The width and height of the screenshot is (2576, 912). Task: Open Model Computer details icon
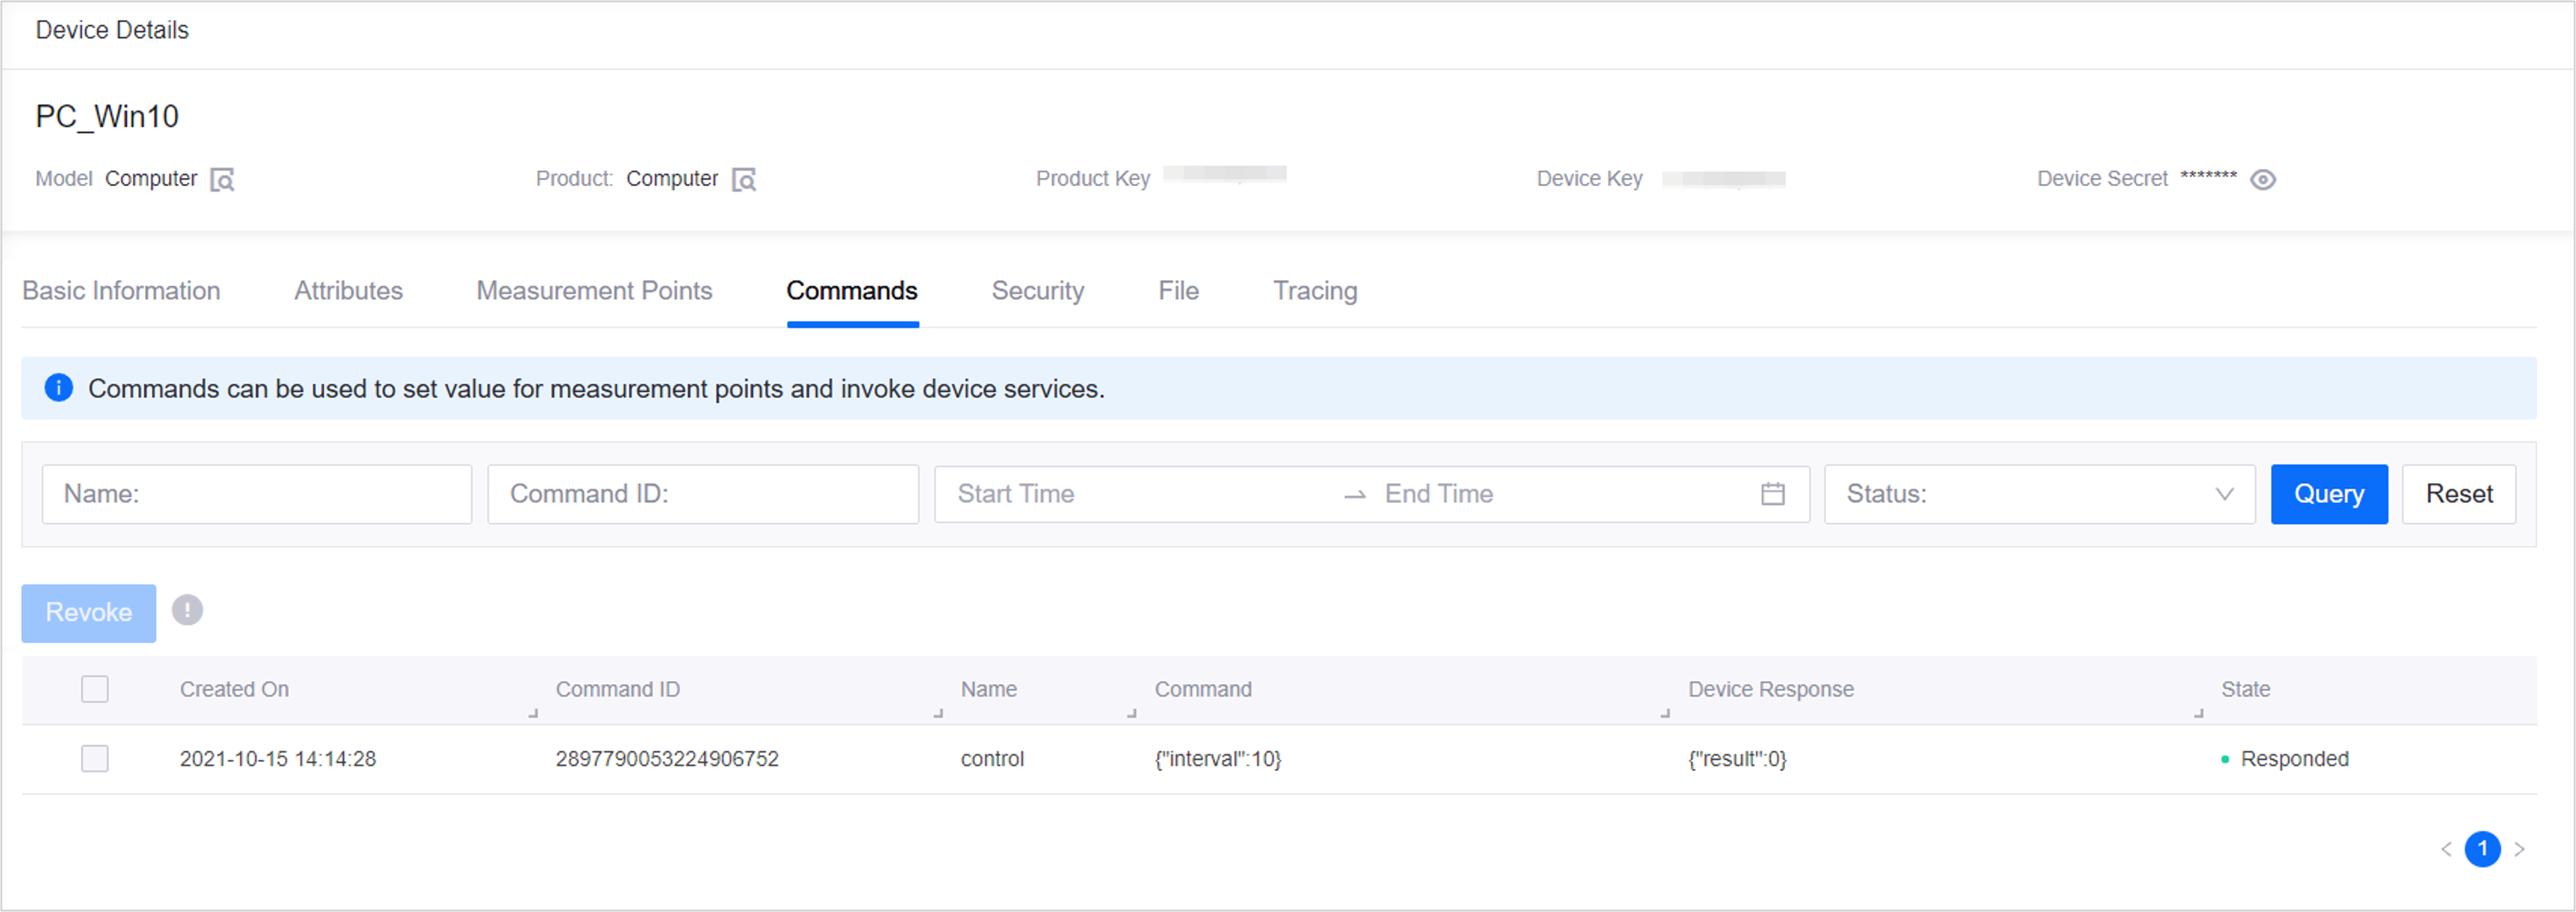click(x=222, y=180)
